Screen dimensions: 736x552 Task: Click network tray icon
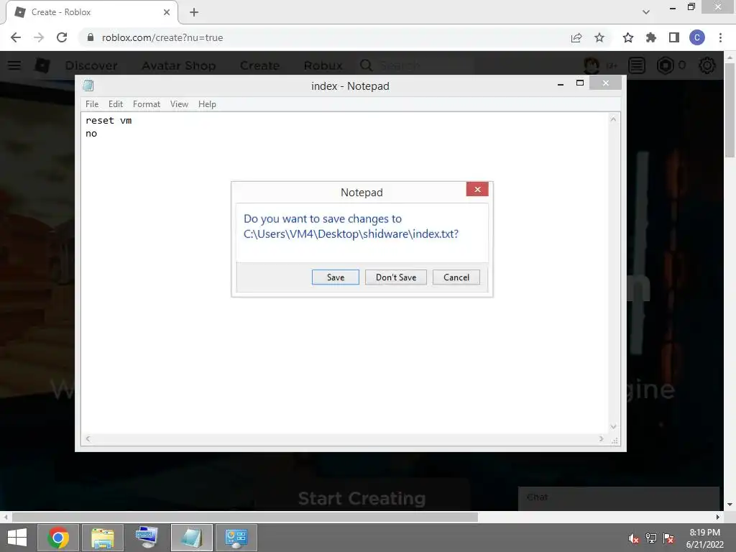[651, 538]
